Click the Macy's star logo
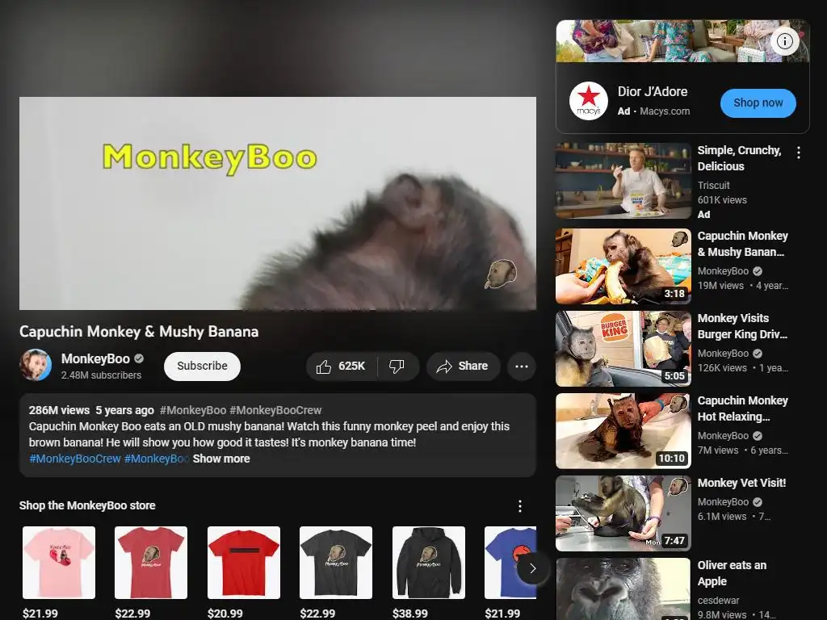This screenshot has height=620, width=827. coord(589,101)
